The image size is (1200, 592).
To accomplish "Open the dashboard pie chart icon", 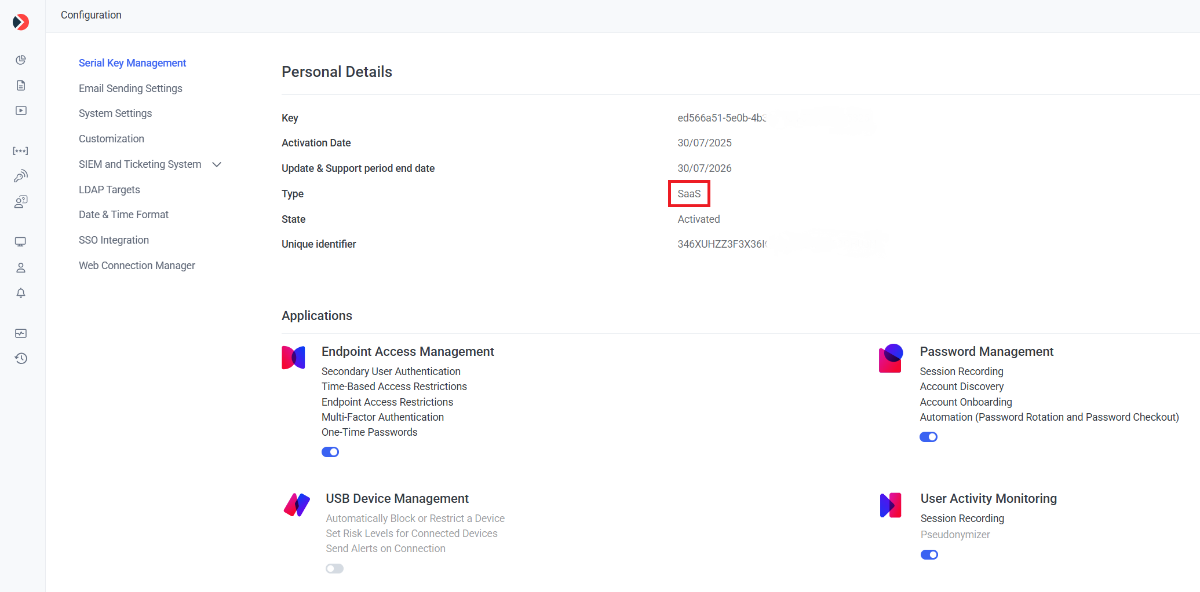I will (x=21, y=60).
